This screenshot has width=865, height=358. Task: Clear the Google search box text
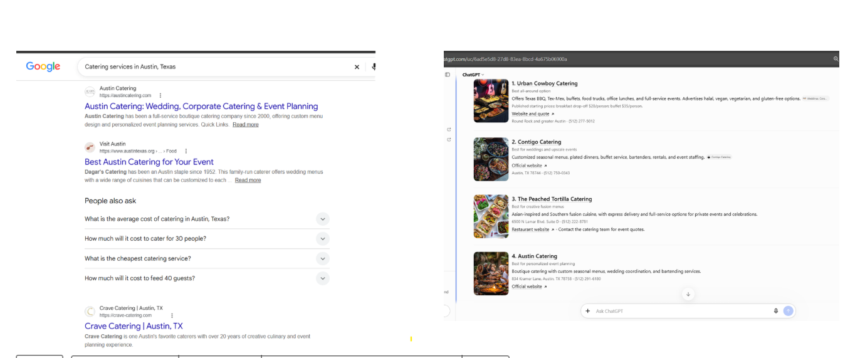pyautogui.click(x=357, y=66)
